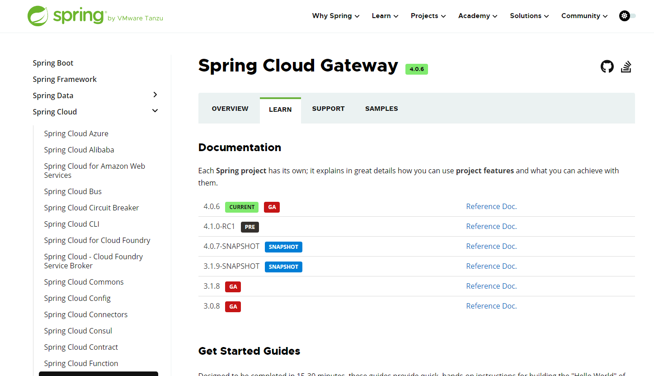Screen dimensions: 654x376
Task: Open Spring Cloud Contract
Action: pos(81,347)
